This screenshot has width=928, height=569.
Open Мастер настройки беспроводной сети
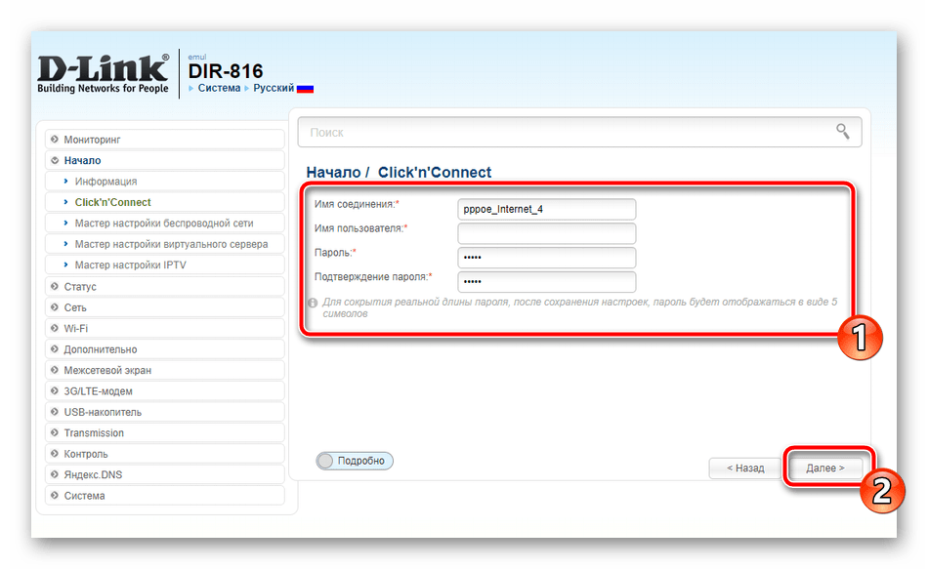pyautogui.click(x=164, y=223)
